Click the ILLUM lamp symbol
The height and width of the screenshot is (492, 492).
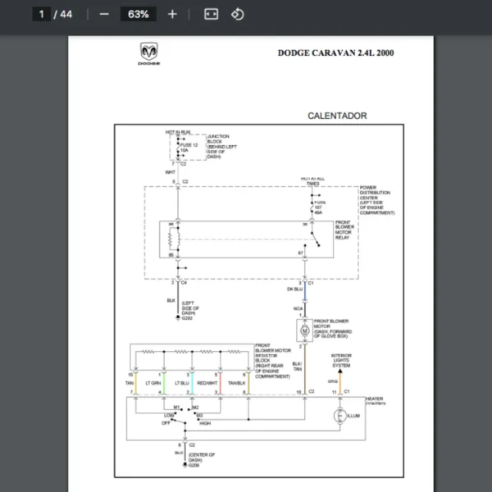click(x=339, y=417)
